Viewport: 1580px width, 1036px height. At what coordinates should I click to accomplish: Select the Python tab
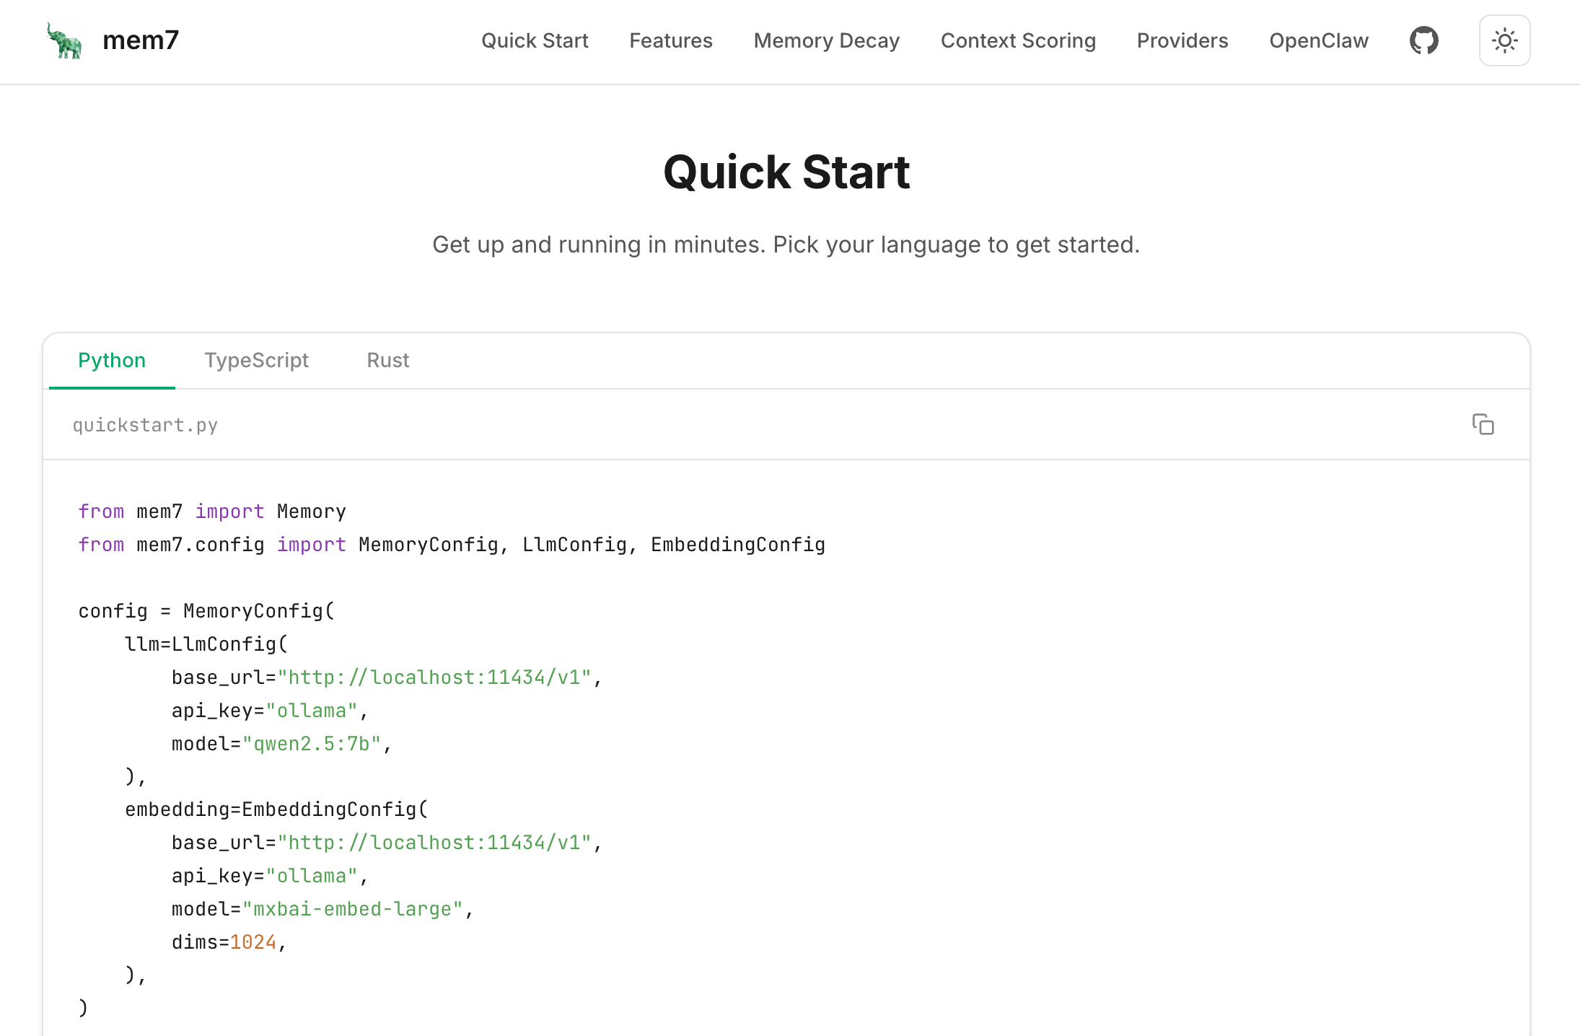pos(112,360)
